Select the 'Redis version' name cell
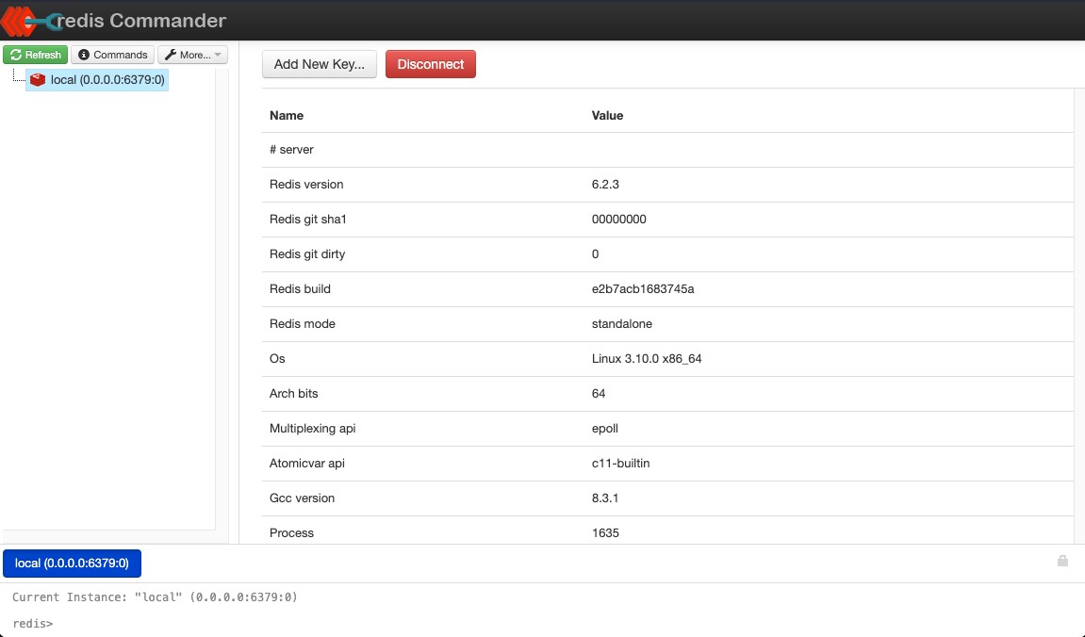 pos(305,184)
